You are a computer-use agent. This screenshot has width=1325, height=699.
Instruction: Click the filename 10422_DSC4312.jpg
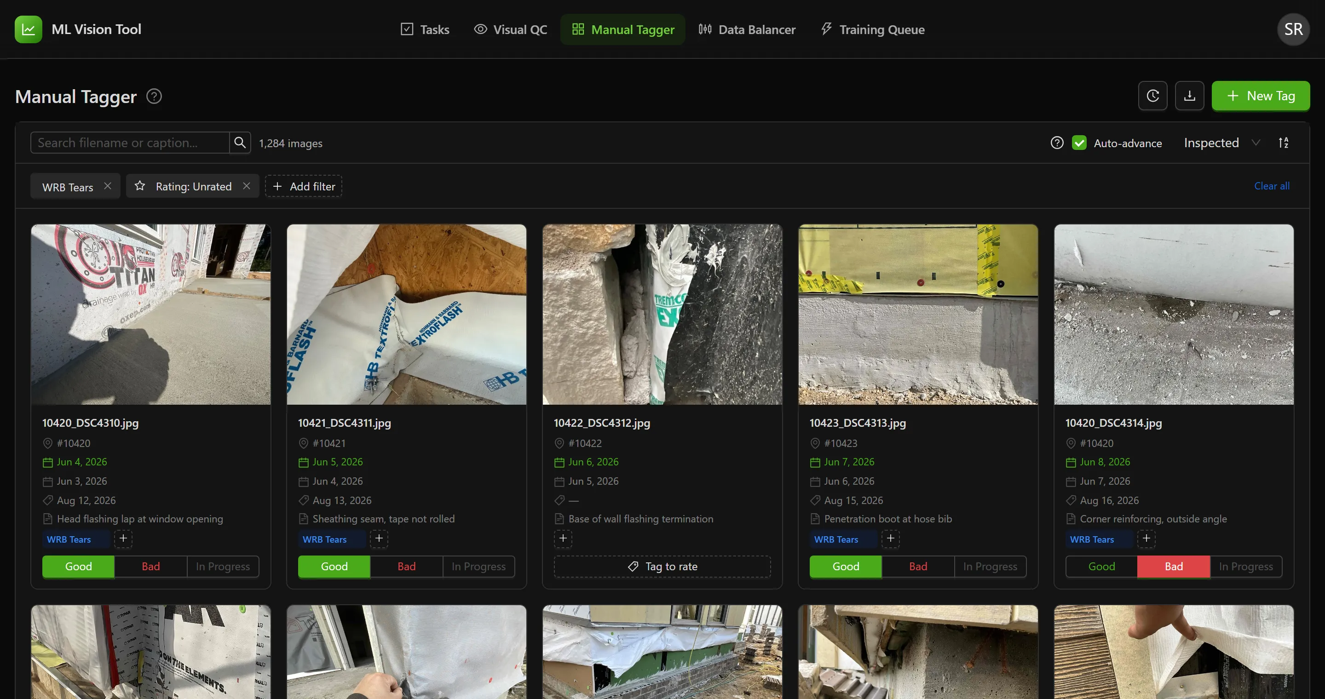point(602,423)
